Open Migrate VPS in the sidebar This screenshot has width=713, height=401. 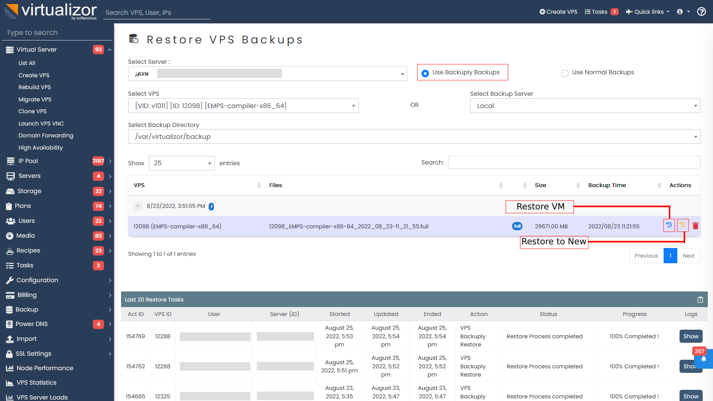pyautogui.click(x=35, y=100)
